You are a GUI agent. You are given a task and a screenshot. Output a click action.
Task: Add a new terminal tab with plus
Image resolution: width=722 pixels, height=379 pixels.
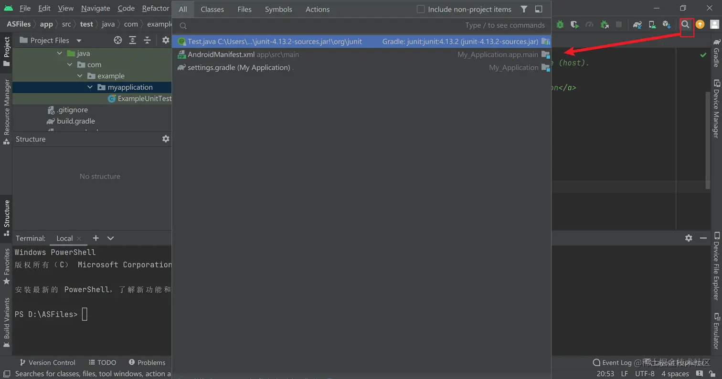click(96, 238)
